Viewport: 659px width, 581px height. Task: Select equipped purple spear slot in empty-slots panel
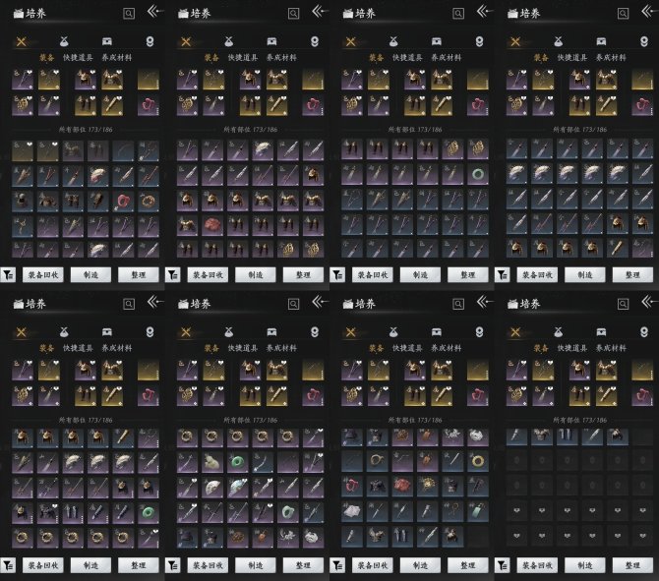[517, 371]
